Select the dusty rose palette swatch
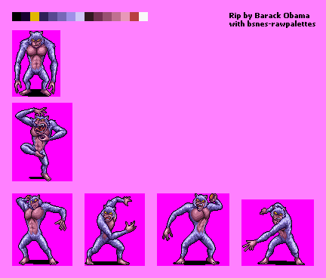The image size is (326, 278). coord(116,17)
